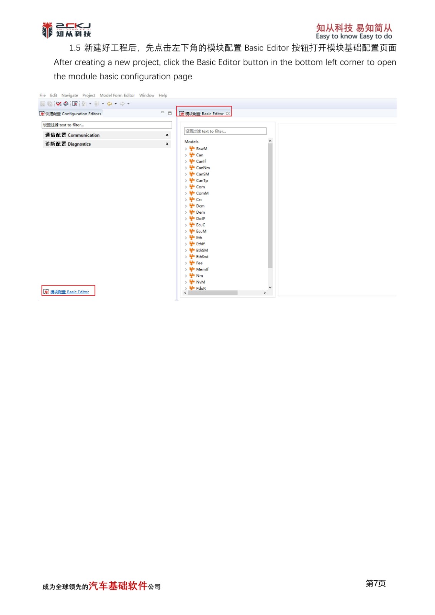Expand the Communication section
435x615 pixels.
(167, 135)
